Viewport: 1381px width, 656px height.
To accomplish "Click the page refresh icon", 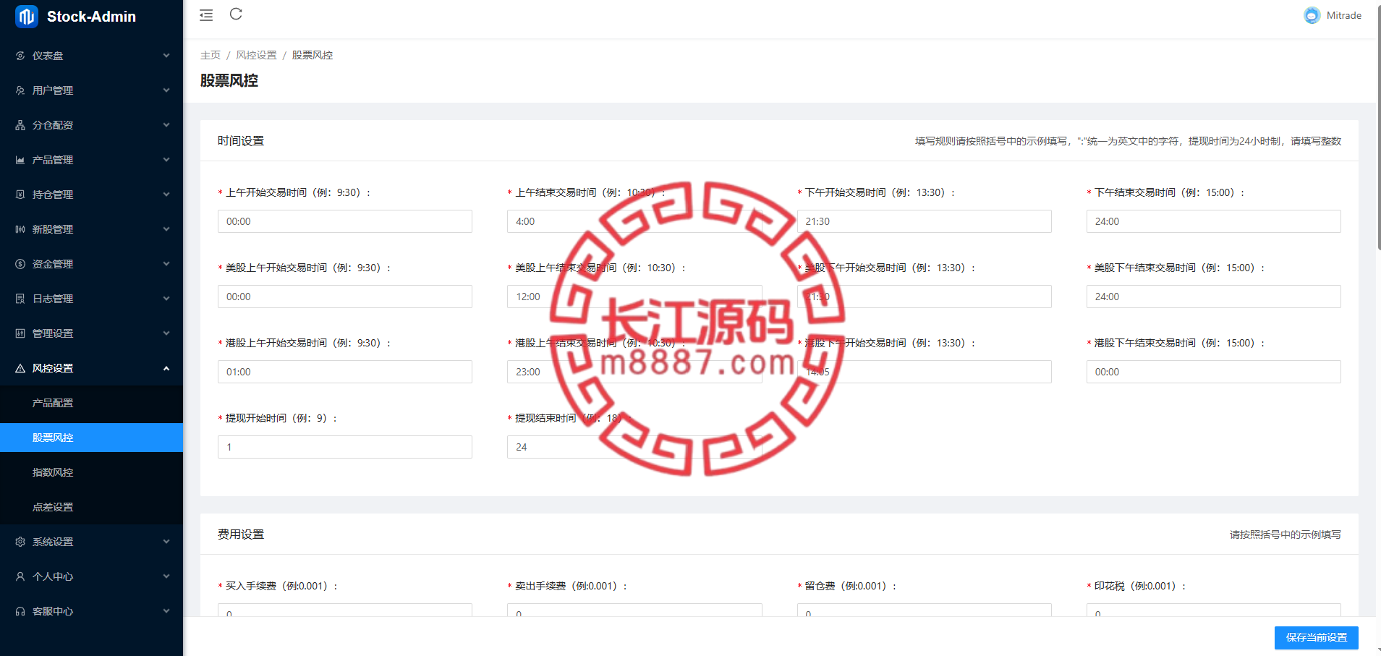I will tap(236, 14).
